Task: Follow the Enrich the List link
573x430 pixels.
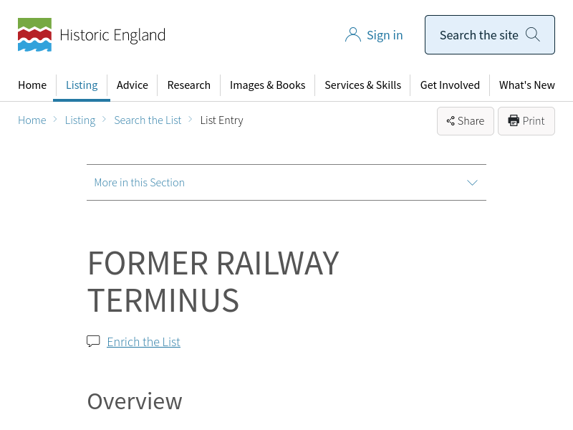Action: pos(143,342)
